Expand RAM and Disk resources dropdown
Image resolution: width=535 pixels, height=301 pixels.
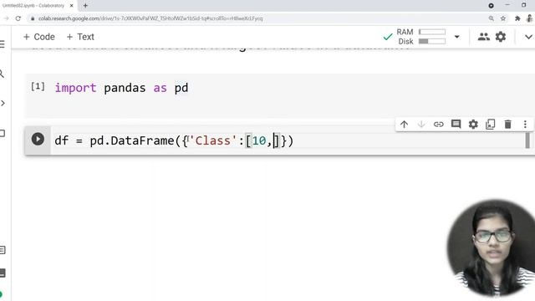click(457, 37)
